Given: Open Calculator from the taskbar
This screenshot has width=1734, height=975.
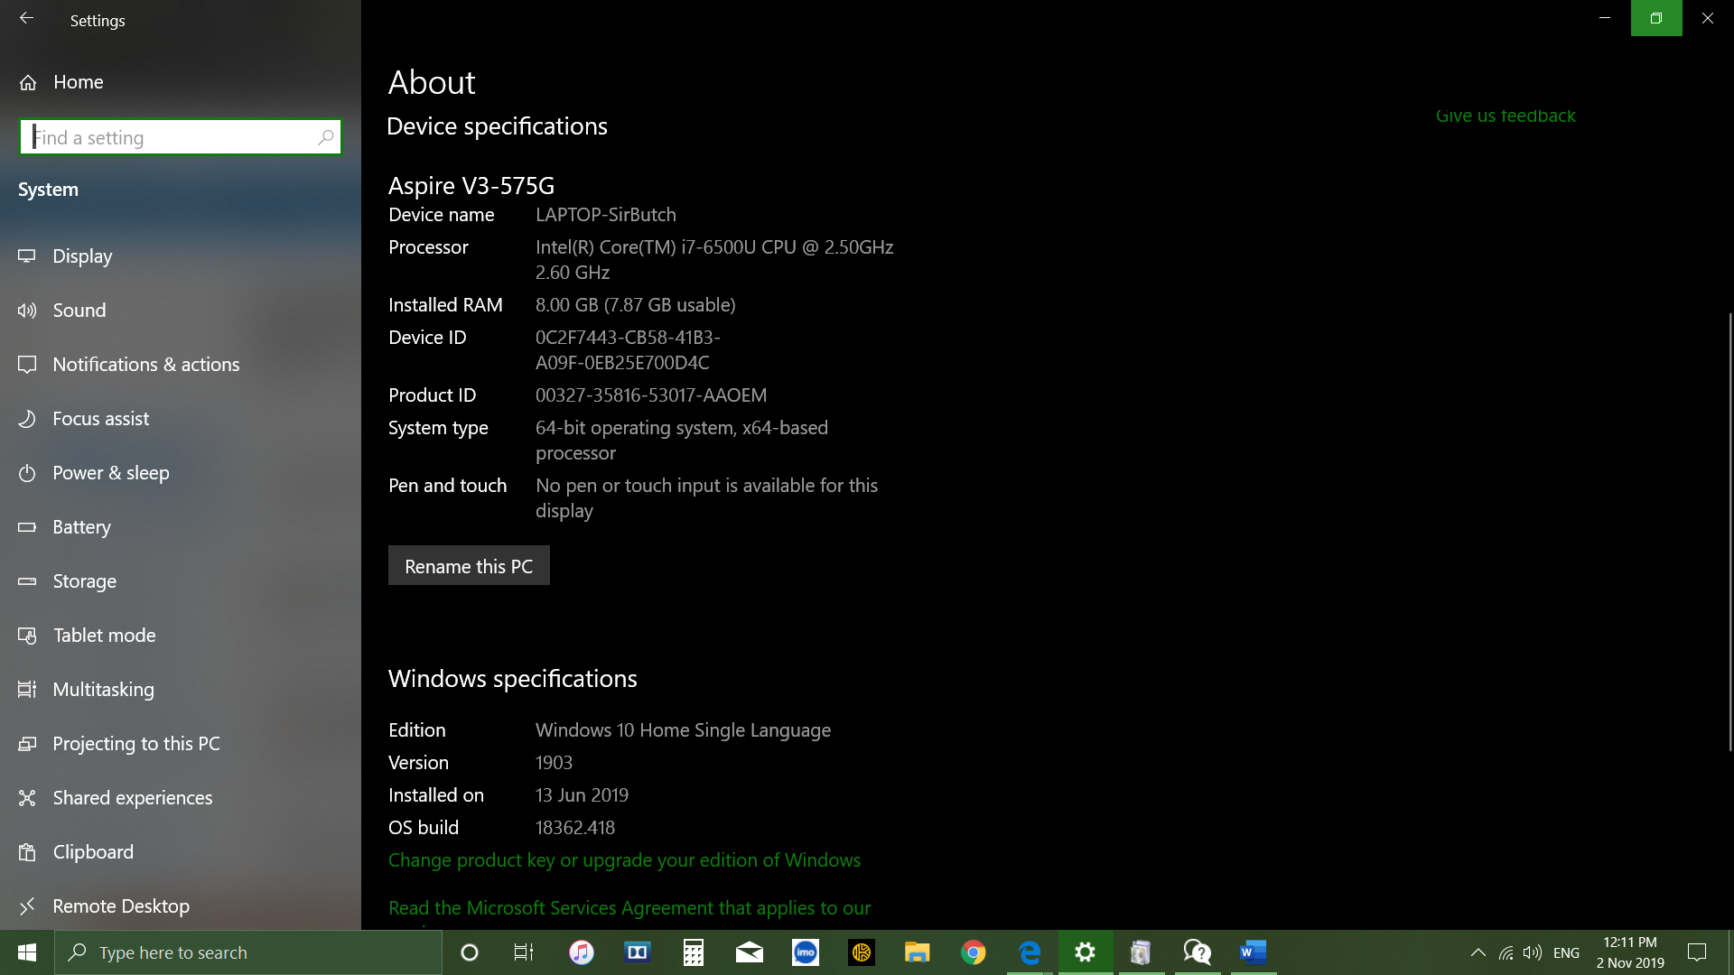Looking at the screenshot, I should 694,952.
